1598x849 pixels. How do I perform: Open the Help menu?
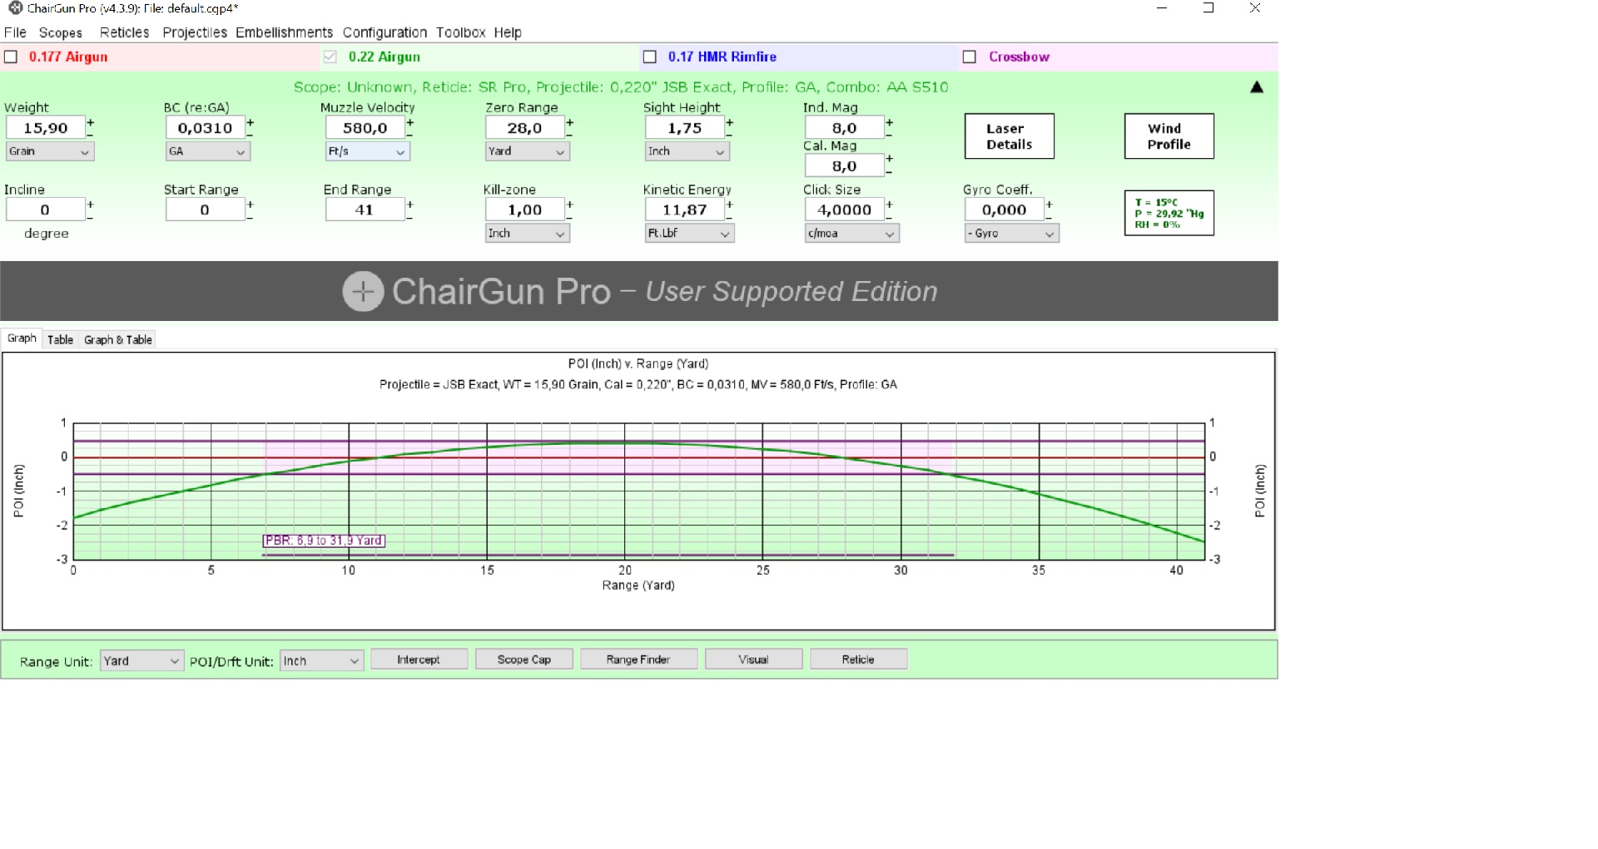click(508, 32)
